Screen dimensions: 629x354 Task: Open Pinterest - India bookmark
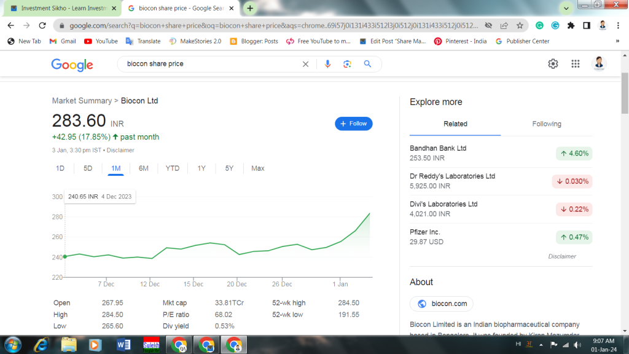461,41
